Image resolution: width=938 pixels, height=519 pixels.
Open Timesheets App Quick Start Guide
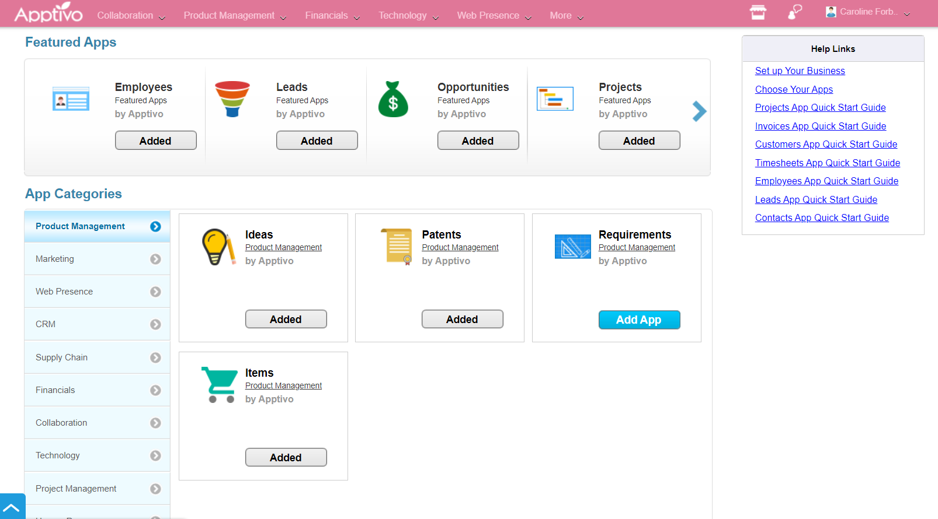click(827, 163)
